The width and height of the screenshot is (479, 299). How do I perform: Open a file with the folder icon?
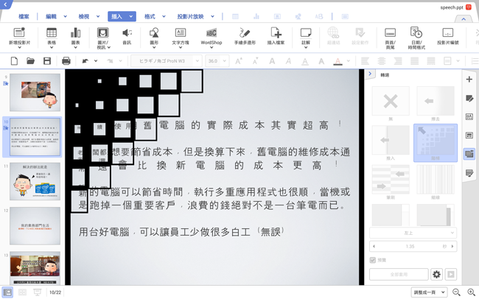pyautogui.click(x=30, y=61)
